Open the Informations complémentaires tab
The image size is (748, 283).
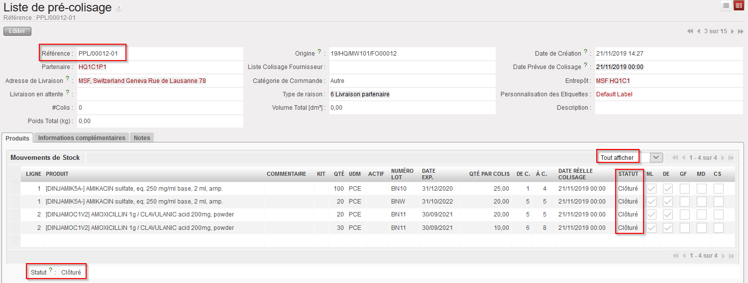pyautogui.click(x=82, y=138)
